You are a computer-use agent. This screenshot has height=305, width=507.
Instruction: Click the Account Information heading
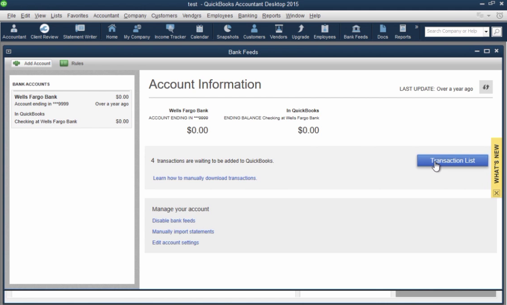[x=205, y=84]
